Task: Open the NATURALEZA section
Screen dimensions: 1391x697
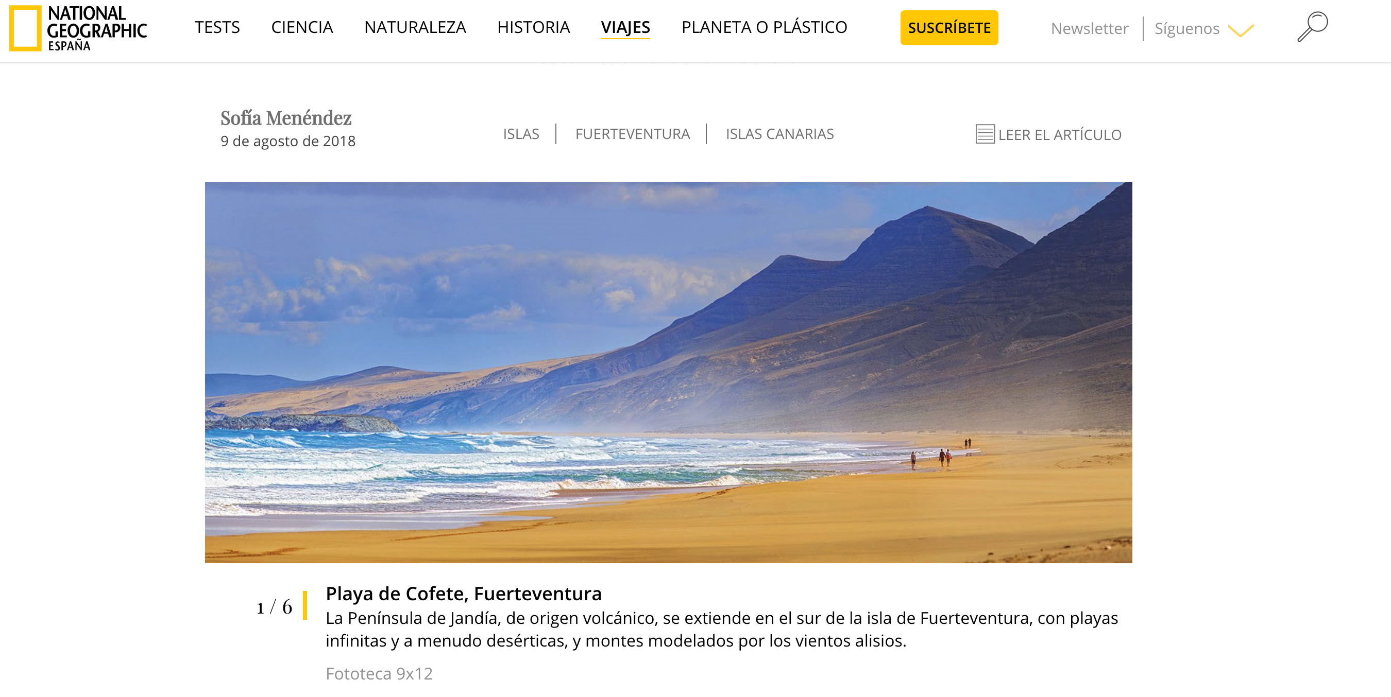Action: point(415,27)
